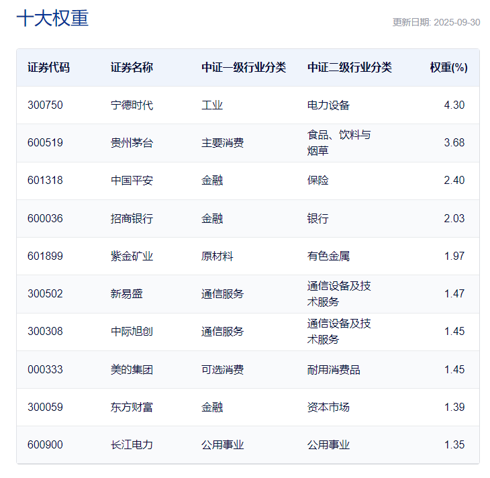Click 银行 sub-industry cell

pyautogui.click(x=317, y=218)
